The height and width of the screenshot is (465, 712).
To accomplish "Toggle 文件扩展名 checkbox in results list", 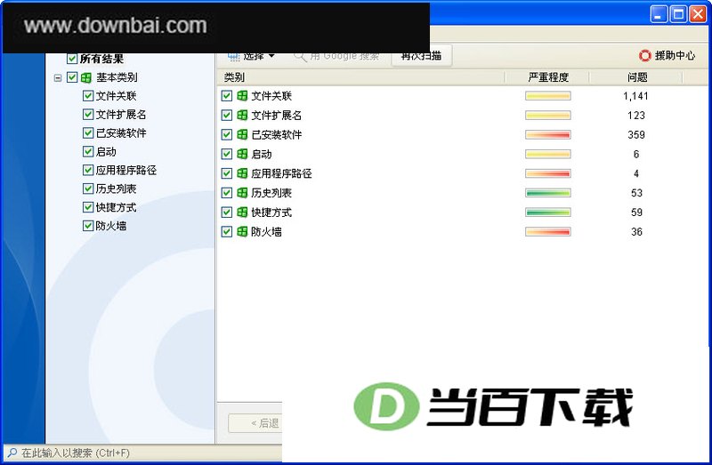I will coord(227,116).
